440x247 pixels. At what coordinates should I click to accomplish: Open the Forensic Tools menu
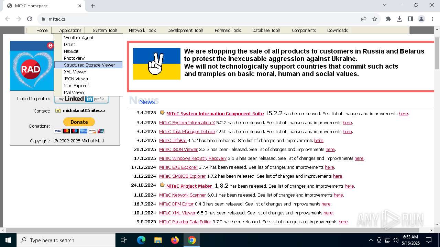tap(228, 30)
